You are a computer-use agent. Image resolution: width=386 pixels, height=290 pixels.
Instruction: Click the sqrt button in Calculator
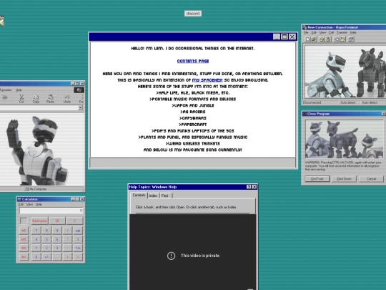click(x=78, y=231)
